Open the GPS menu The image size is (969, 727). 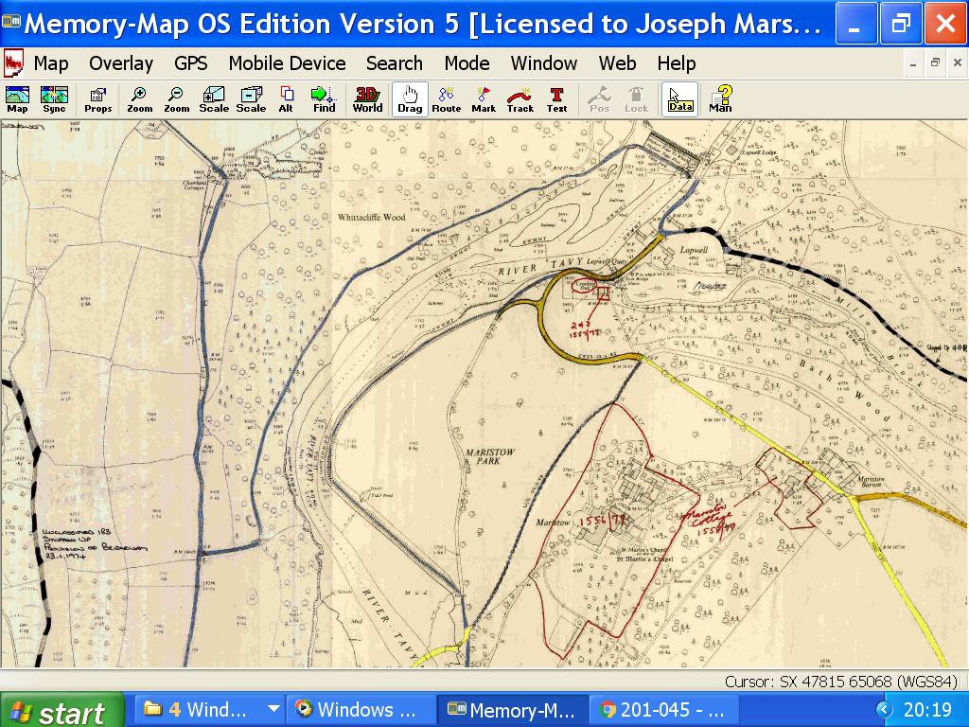[190, 63]
